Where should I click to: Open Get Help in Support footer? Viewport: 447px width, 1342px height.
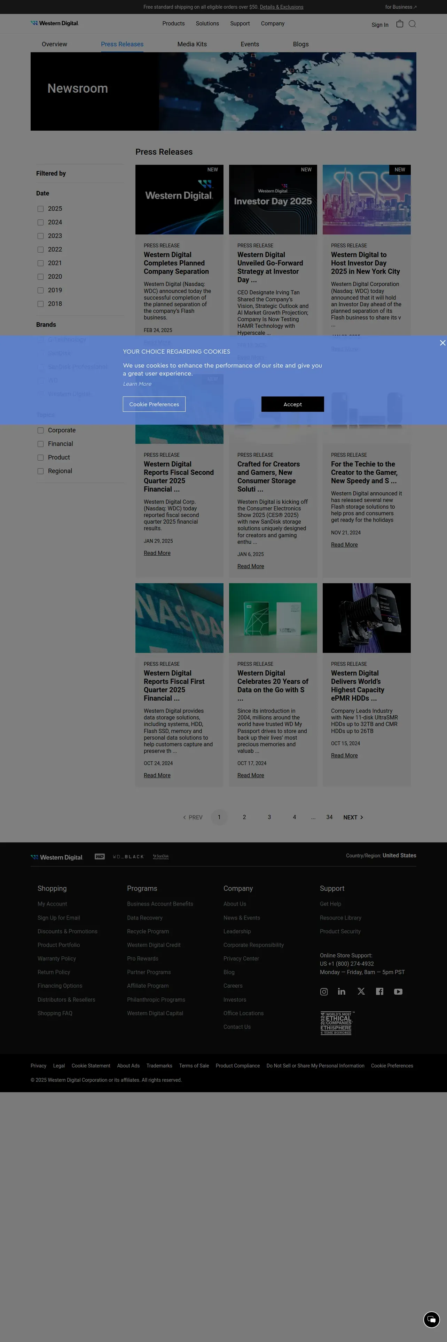[x=330, y=904]
